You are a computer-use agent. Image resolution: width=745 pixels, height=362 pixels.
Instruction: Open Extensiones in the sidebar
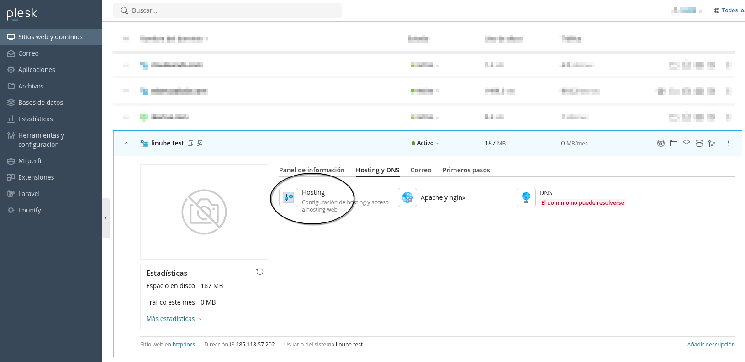pos(51,177)
